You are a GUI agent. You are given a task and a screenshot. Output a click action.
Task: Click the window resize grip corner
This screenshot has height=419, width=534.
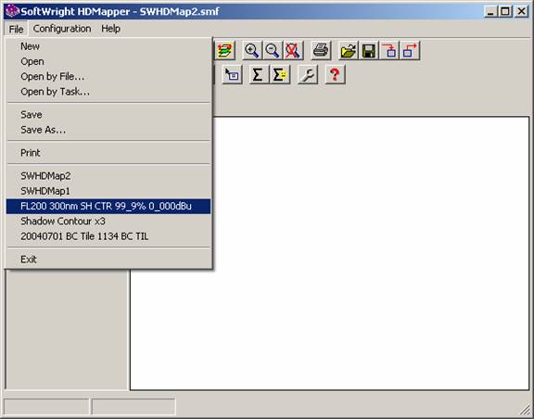pyautogui.click(x=525, y=410)
